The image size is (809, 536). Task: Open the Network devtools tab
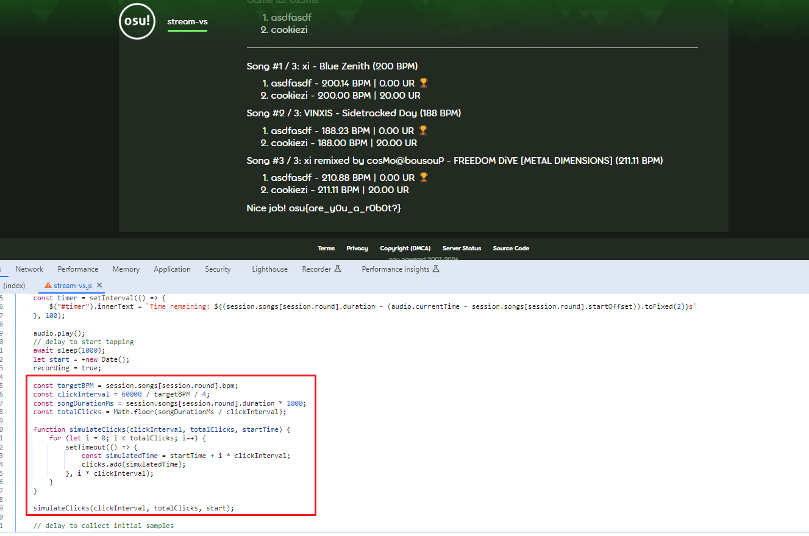29,269
